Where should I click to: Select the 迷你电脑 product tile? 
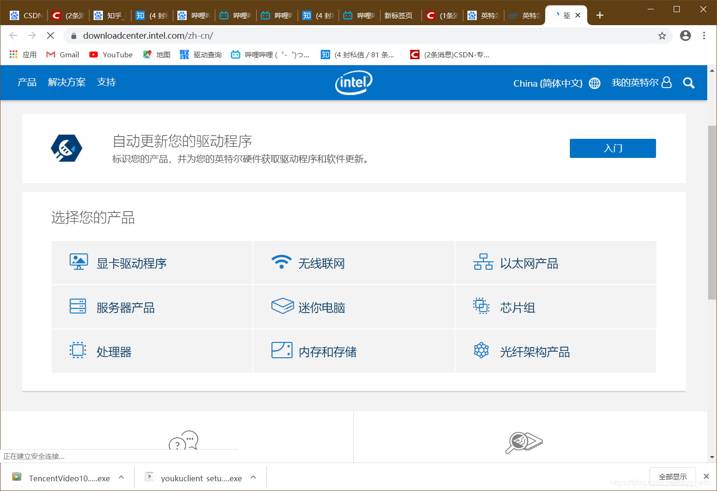(354, 307)
